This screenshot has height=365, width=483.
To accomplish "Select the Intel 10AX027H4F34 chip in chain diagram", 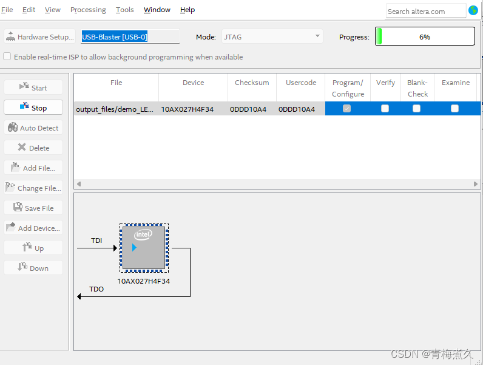I will tap(144, 248).
